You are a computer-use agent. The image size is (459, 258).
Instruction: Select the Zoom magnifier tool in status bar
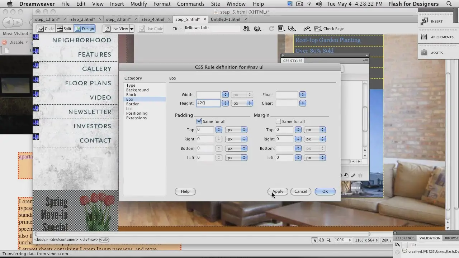pos(328,240)
